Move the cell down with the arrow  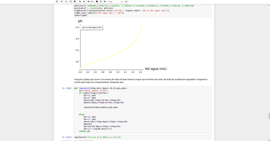point(84,2)
